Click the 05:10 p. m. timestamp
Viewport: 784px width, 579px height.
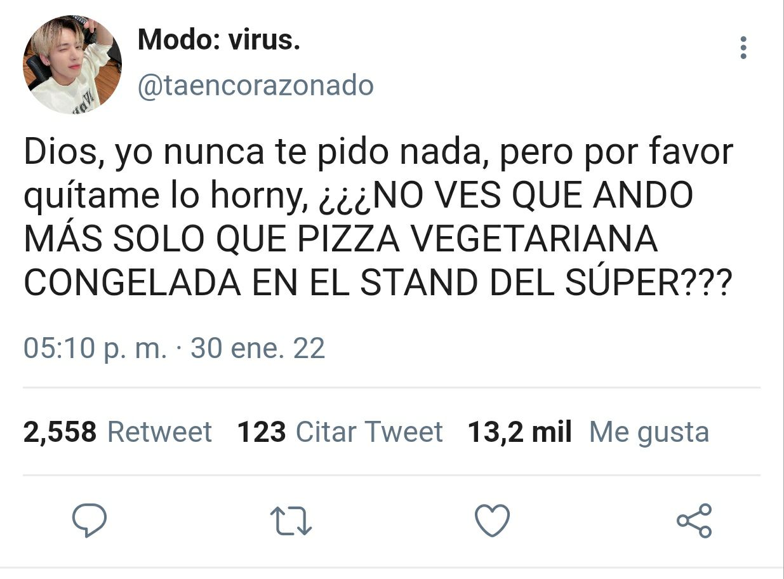click(96, 349)
